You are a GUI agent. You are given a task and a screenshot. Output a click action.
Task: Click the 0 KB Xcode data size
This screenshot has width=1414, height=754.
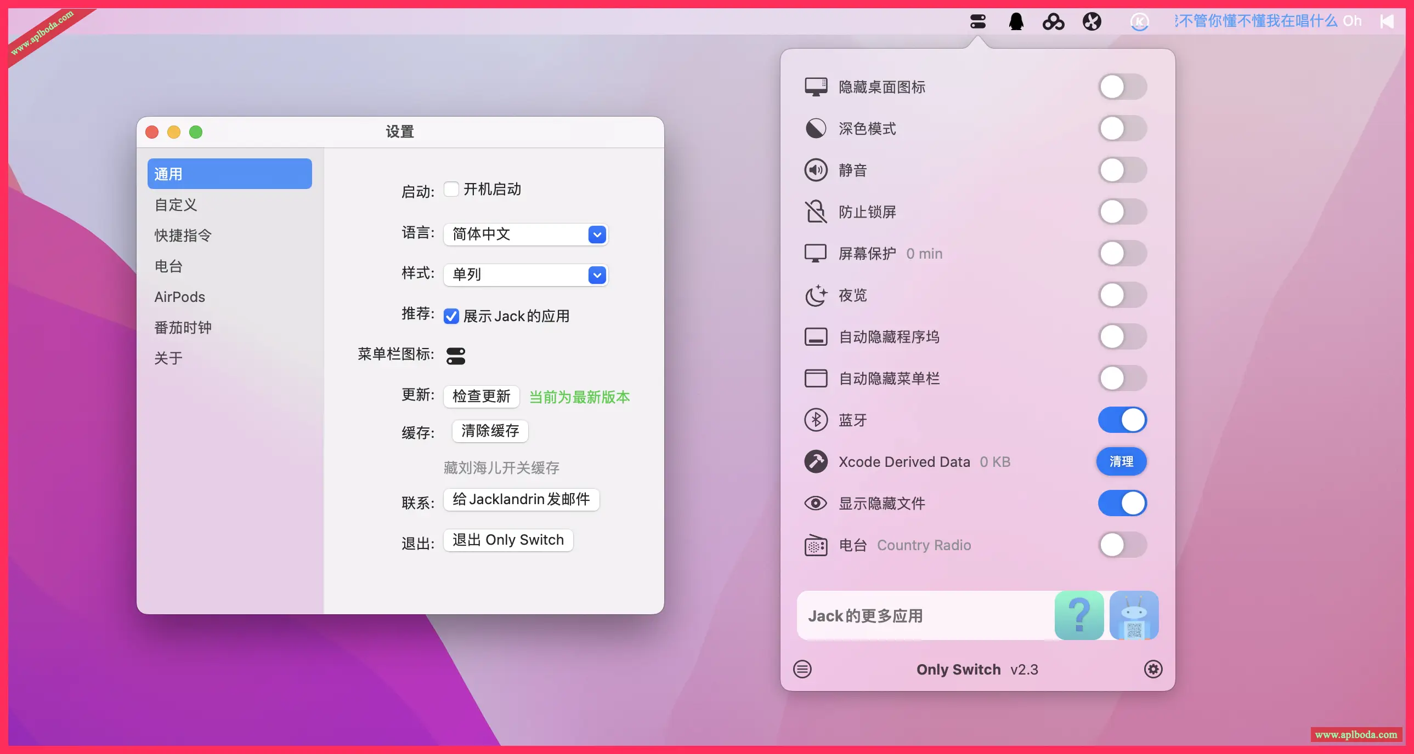pyautogui.click(x=995, y=462)
